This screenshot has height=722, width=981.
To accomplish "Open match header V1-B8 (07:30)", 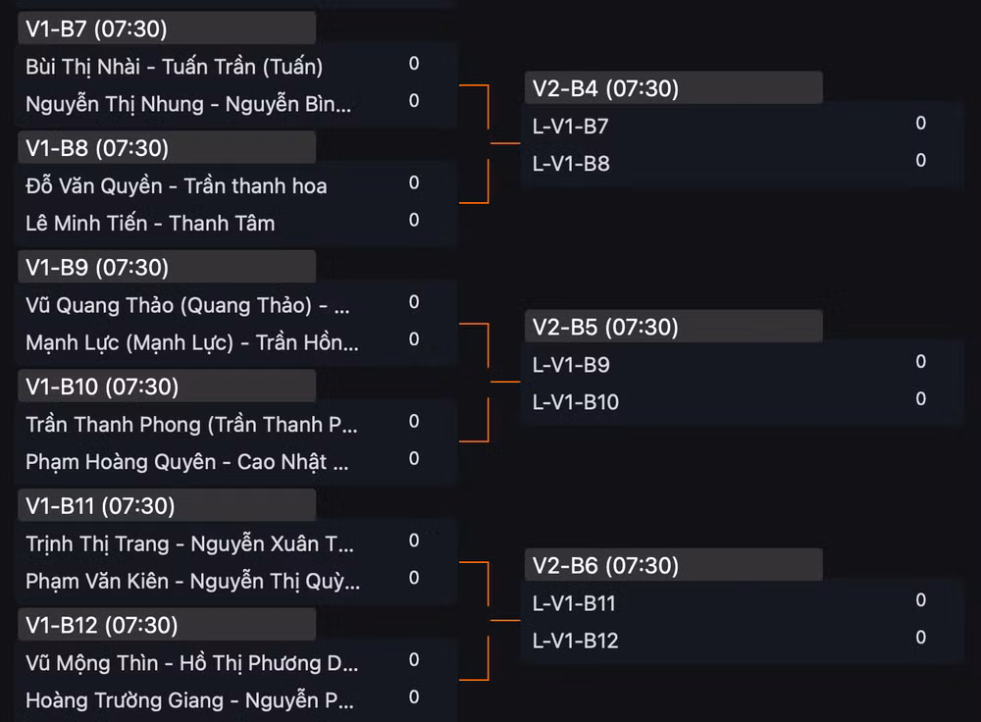I will click(167, 148).
